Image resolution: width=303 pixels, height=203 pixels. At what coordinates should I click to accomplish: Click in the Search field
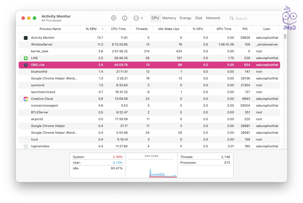click(254, 18)
